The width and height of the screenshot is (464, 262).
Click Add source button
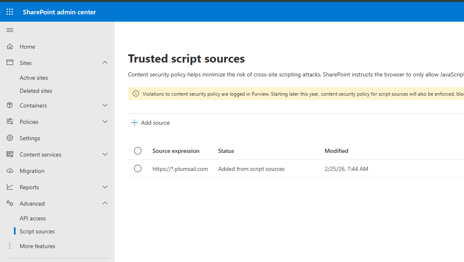[150, 123]
